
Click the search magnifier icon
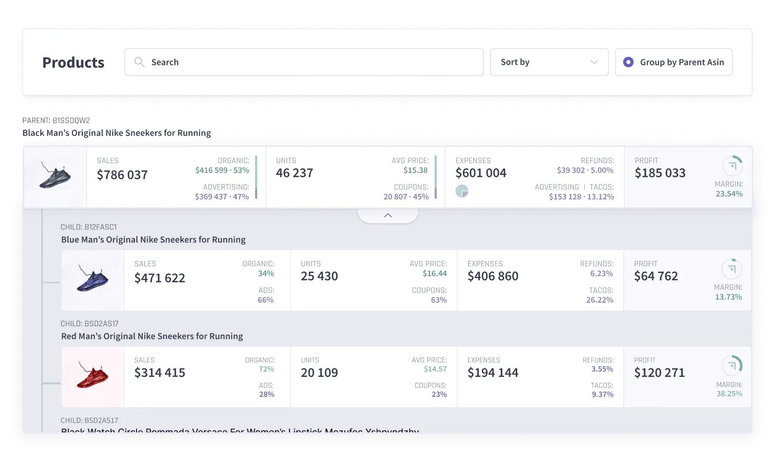click(x=139, y=62)
